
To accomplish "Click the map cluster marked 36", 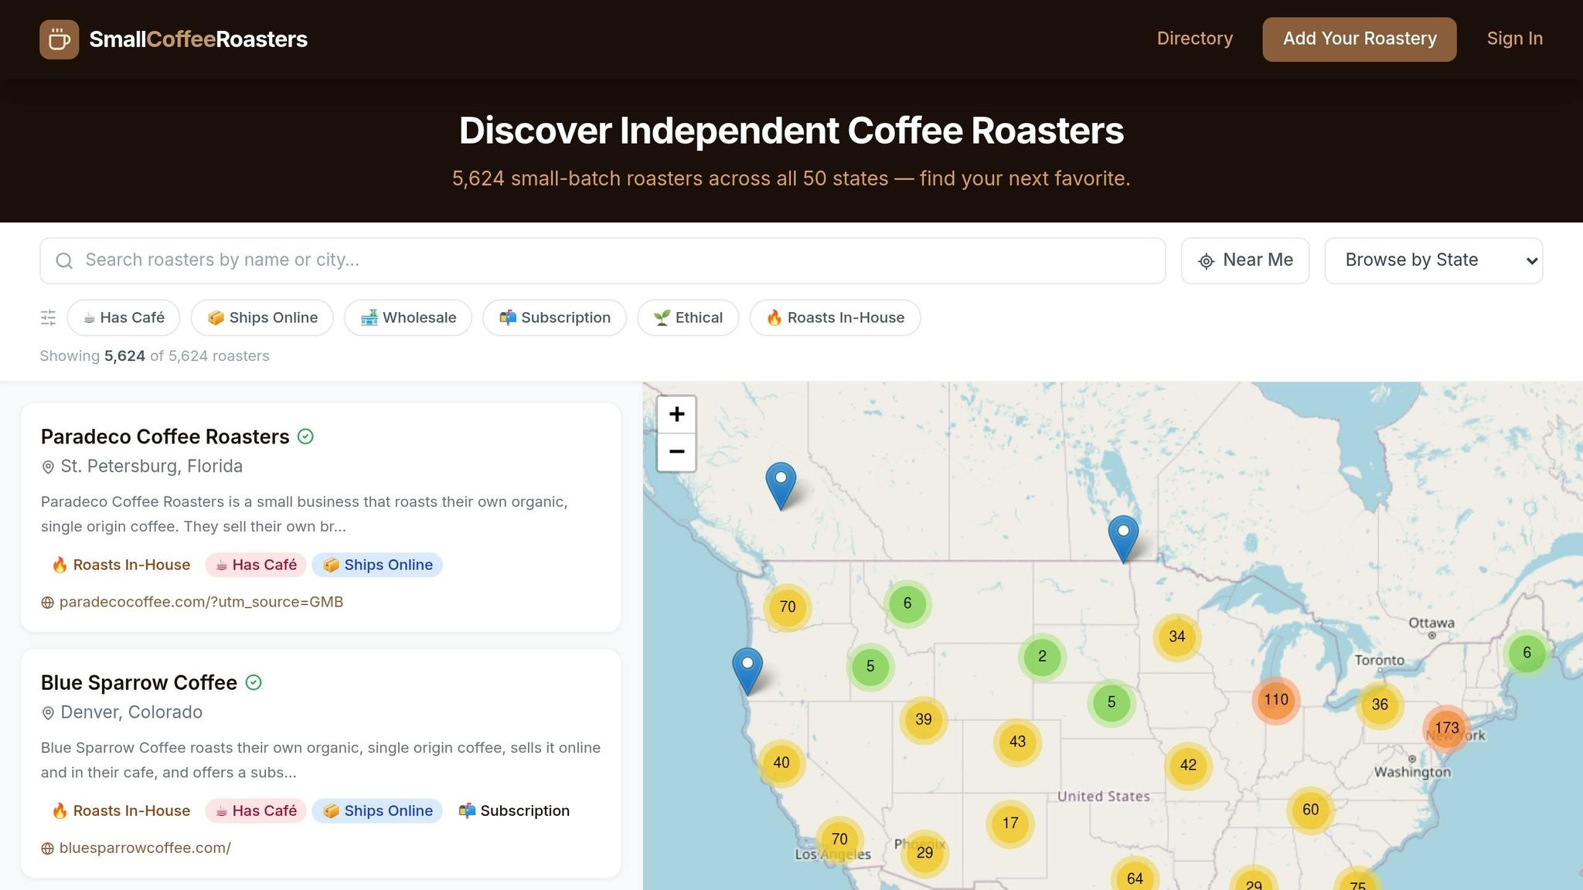I will pos(1380,705).
